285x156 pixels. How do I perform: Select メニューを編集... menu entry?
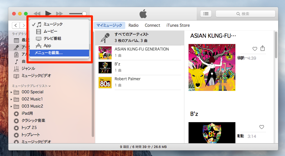59,53
